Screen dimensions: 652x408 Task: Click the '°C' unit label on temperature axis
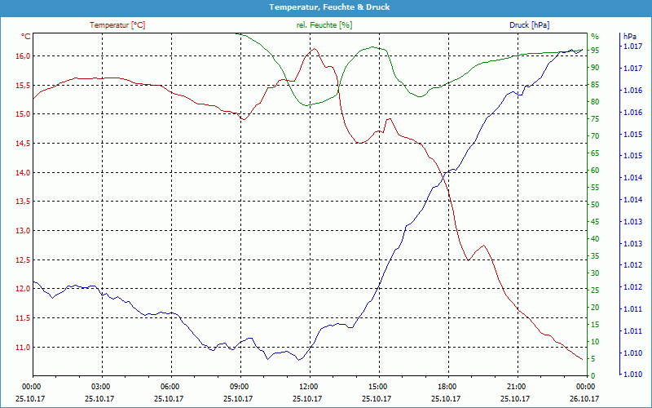pyautogui.click(x=26, y=37)
